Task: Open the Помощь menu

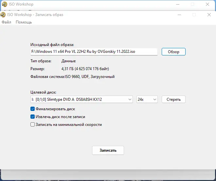Action: click(x=24, y=22)
